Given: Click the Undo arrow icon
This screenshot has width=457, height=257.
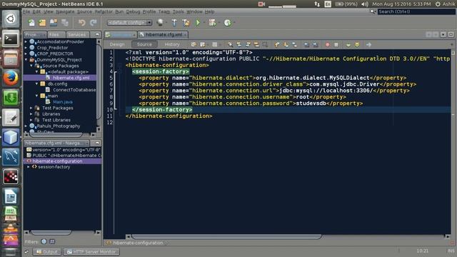Looking at the screenshot, I should point(82,22).
